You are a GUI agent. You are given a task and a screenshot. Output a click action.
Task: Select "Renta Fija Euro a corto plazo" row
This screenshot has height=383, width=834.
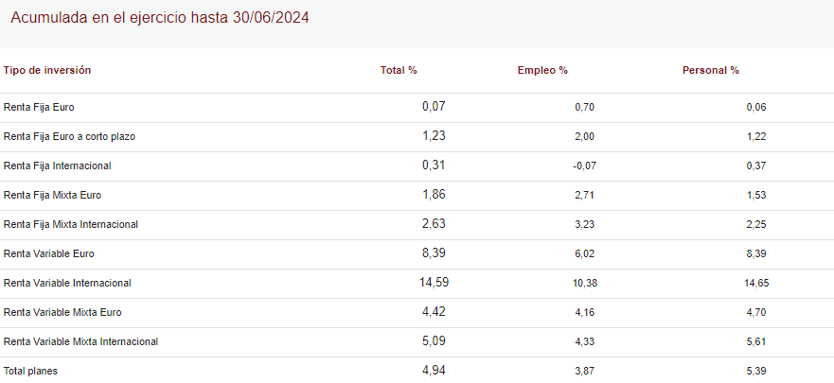[x=69, y=136]
